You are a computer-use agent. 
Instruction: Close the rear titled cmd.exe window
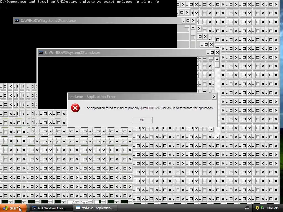pyautogui.click(x=193, y=20)
